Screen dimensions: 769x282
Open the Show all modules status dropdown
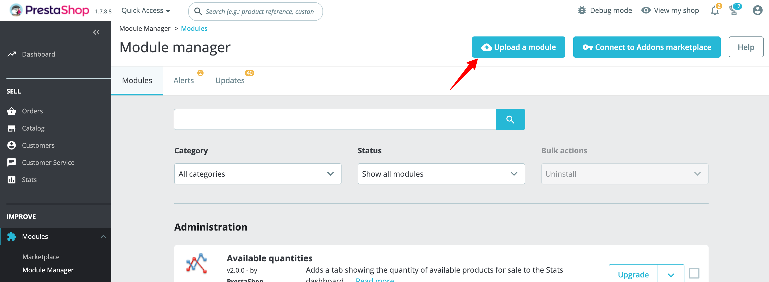pos(441,174)
